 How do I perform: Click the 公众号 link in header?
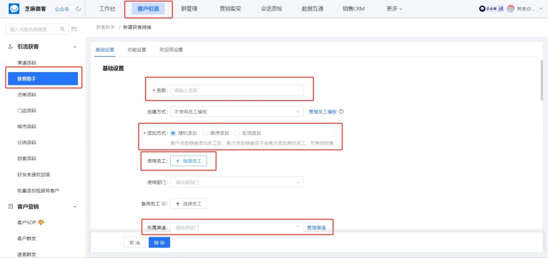point(62,9)
